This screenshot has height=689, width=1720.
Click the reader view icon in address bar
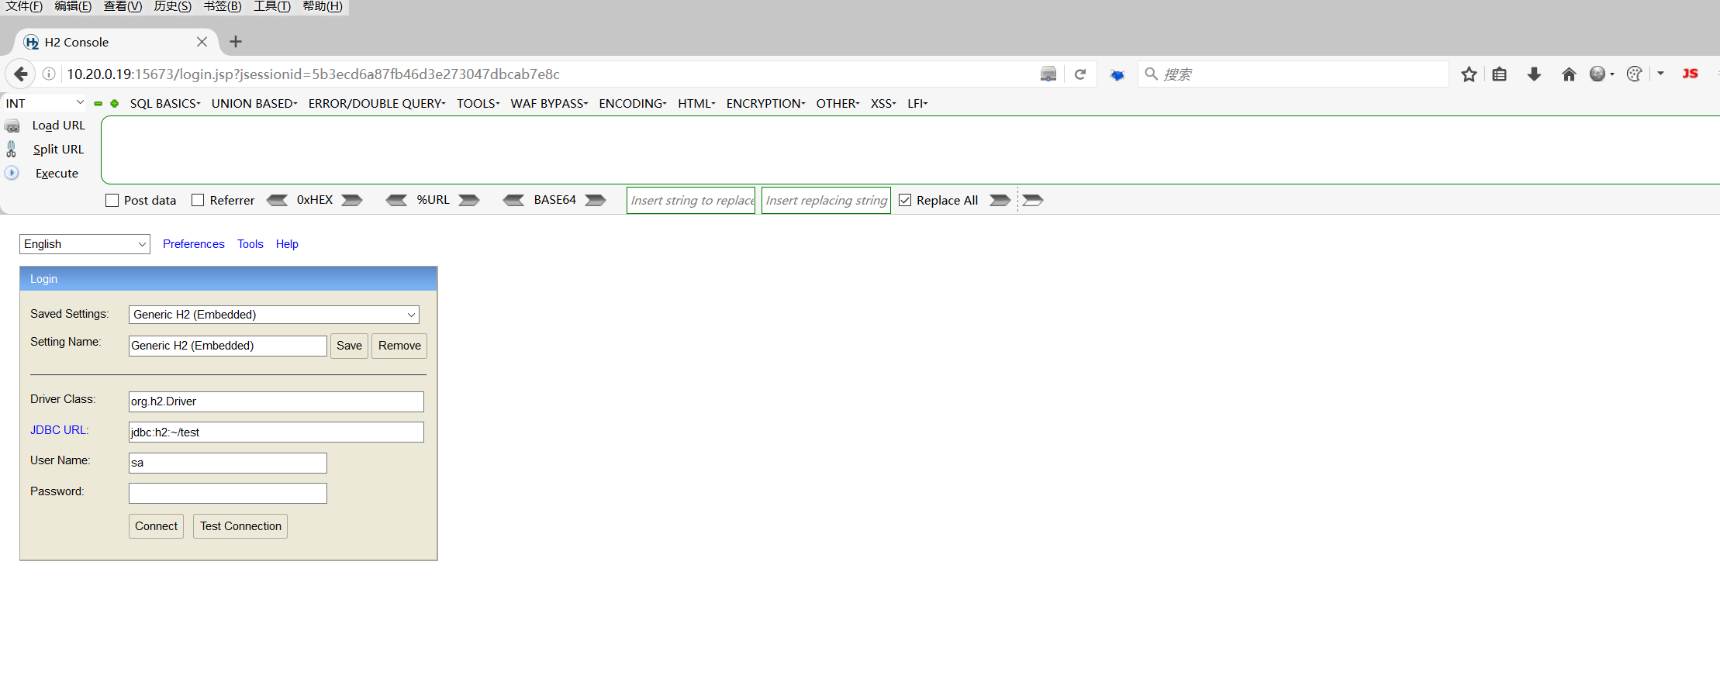[1048, 74]
